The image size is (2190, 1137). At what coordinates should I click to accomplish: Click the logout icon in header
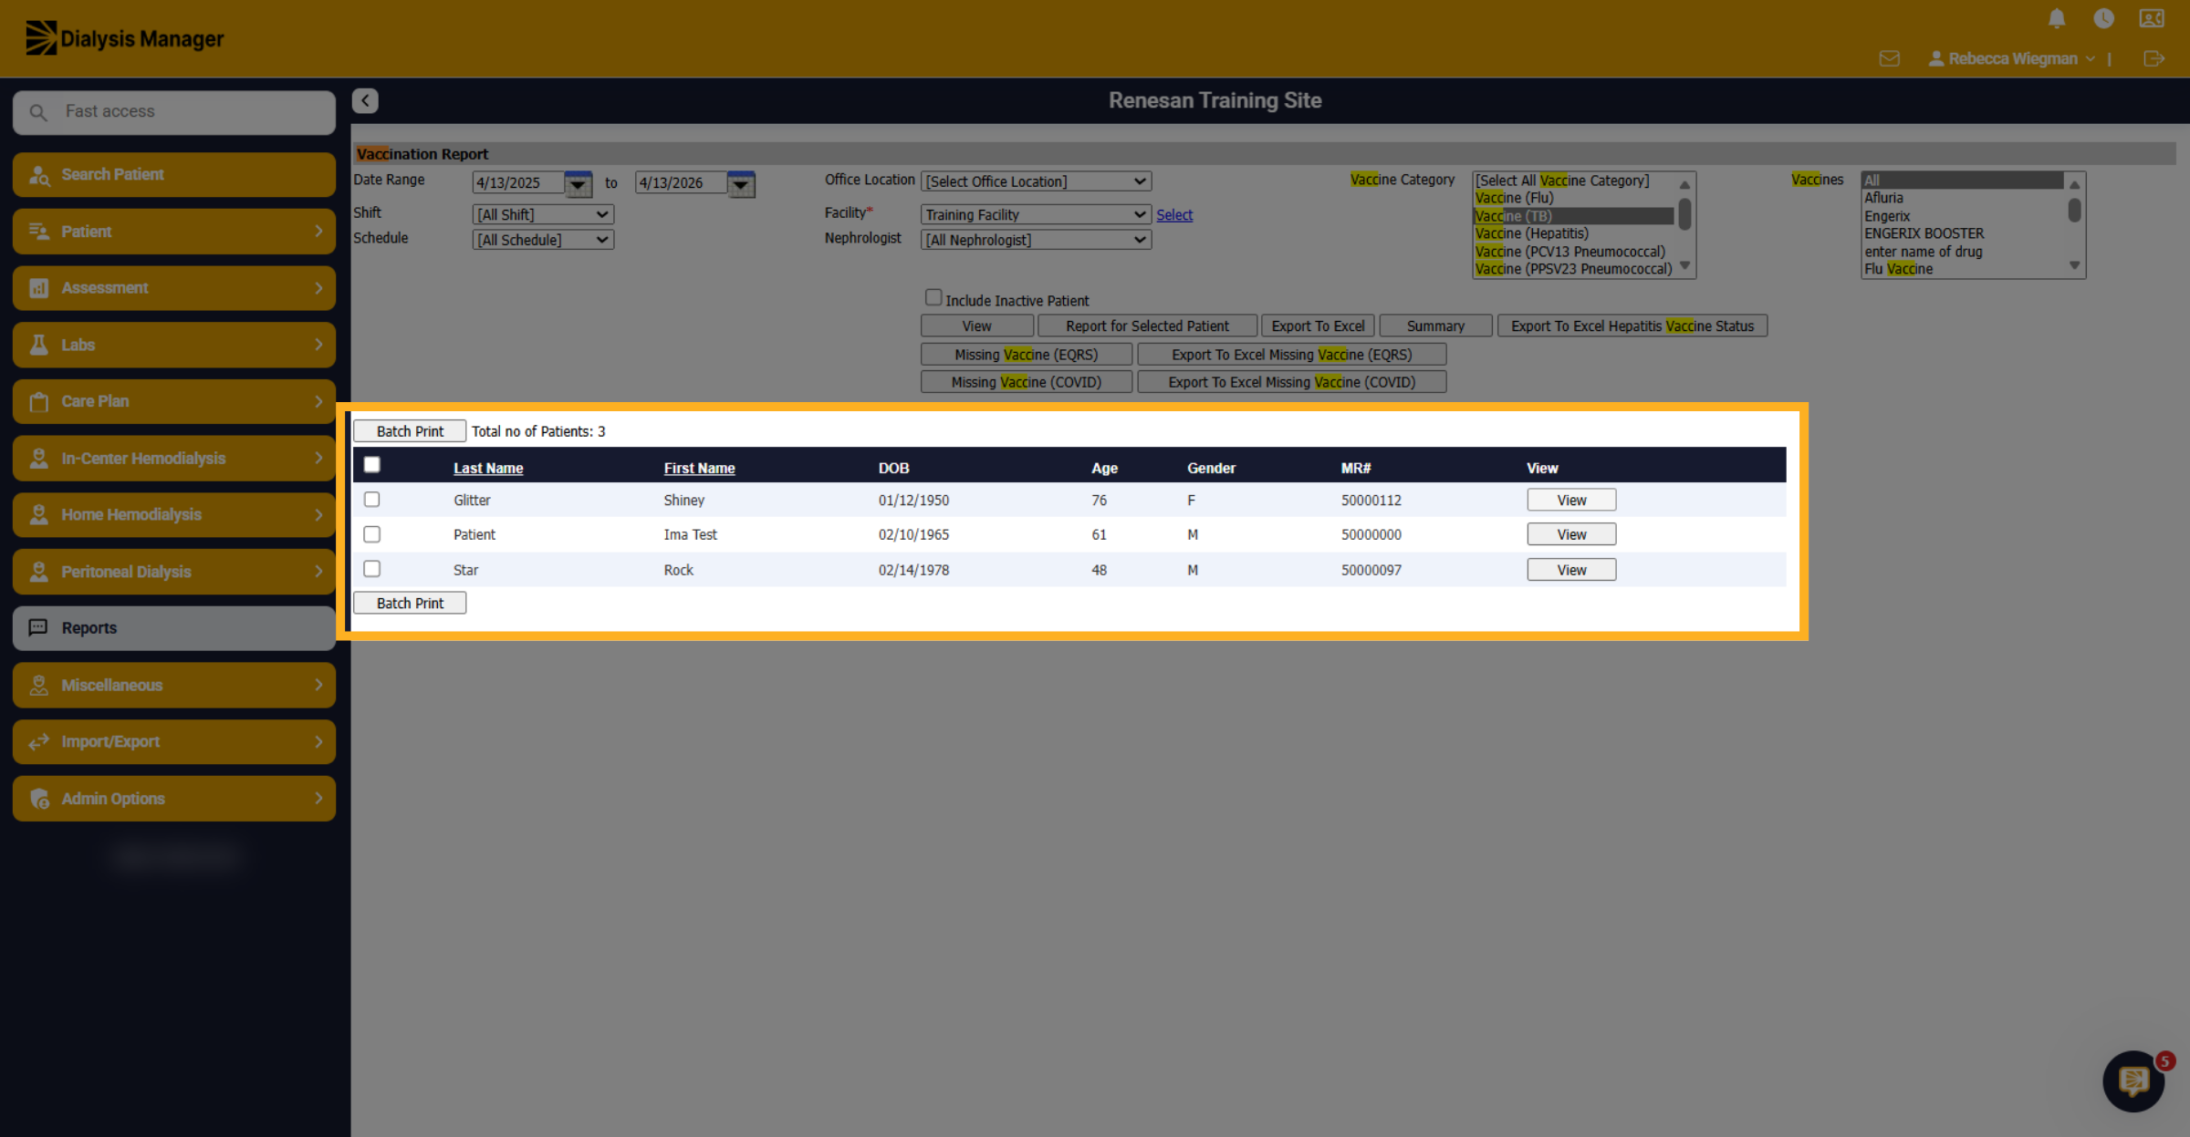click(2153, 58)
